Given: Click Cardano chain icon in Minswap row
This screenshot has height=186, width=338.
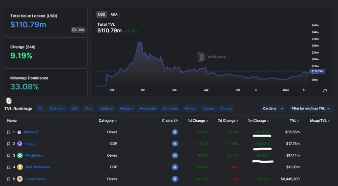Looking at the screenshot, I should pos(175,132).
